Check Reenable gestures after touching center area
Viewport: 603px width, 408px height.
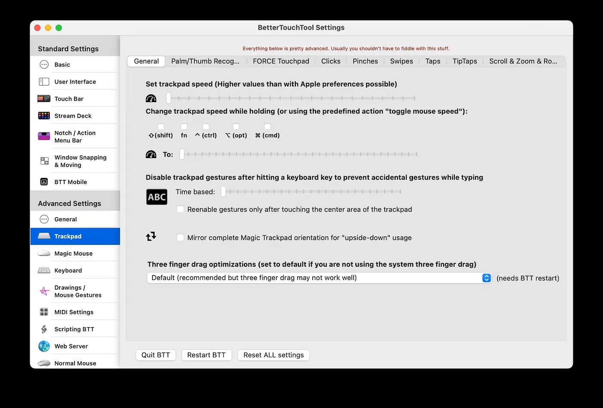(x=180, y=210)
